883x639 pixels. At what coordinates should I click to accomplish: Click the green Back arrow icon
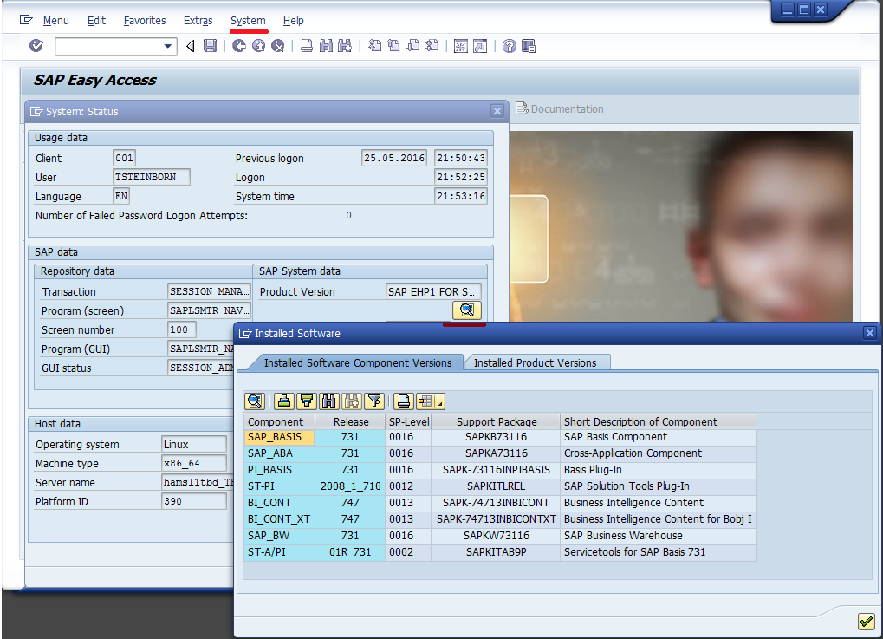click(240, 46)
